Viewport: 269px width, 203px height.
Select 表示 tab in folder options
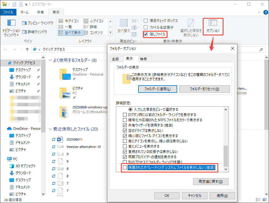point(129,59)
